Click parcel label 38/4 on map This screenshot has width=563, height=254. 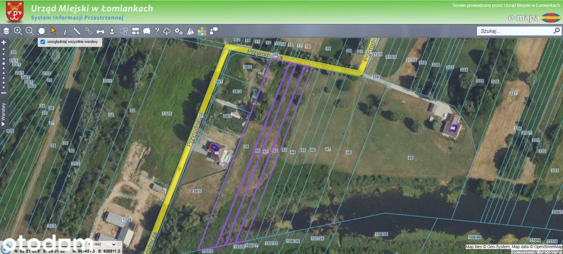coord(227,116)
